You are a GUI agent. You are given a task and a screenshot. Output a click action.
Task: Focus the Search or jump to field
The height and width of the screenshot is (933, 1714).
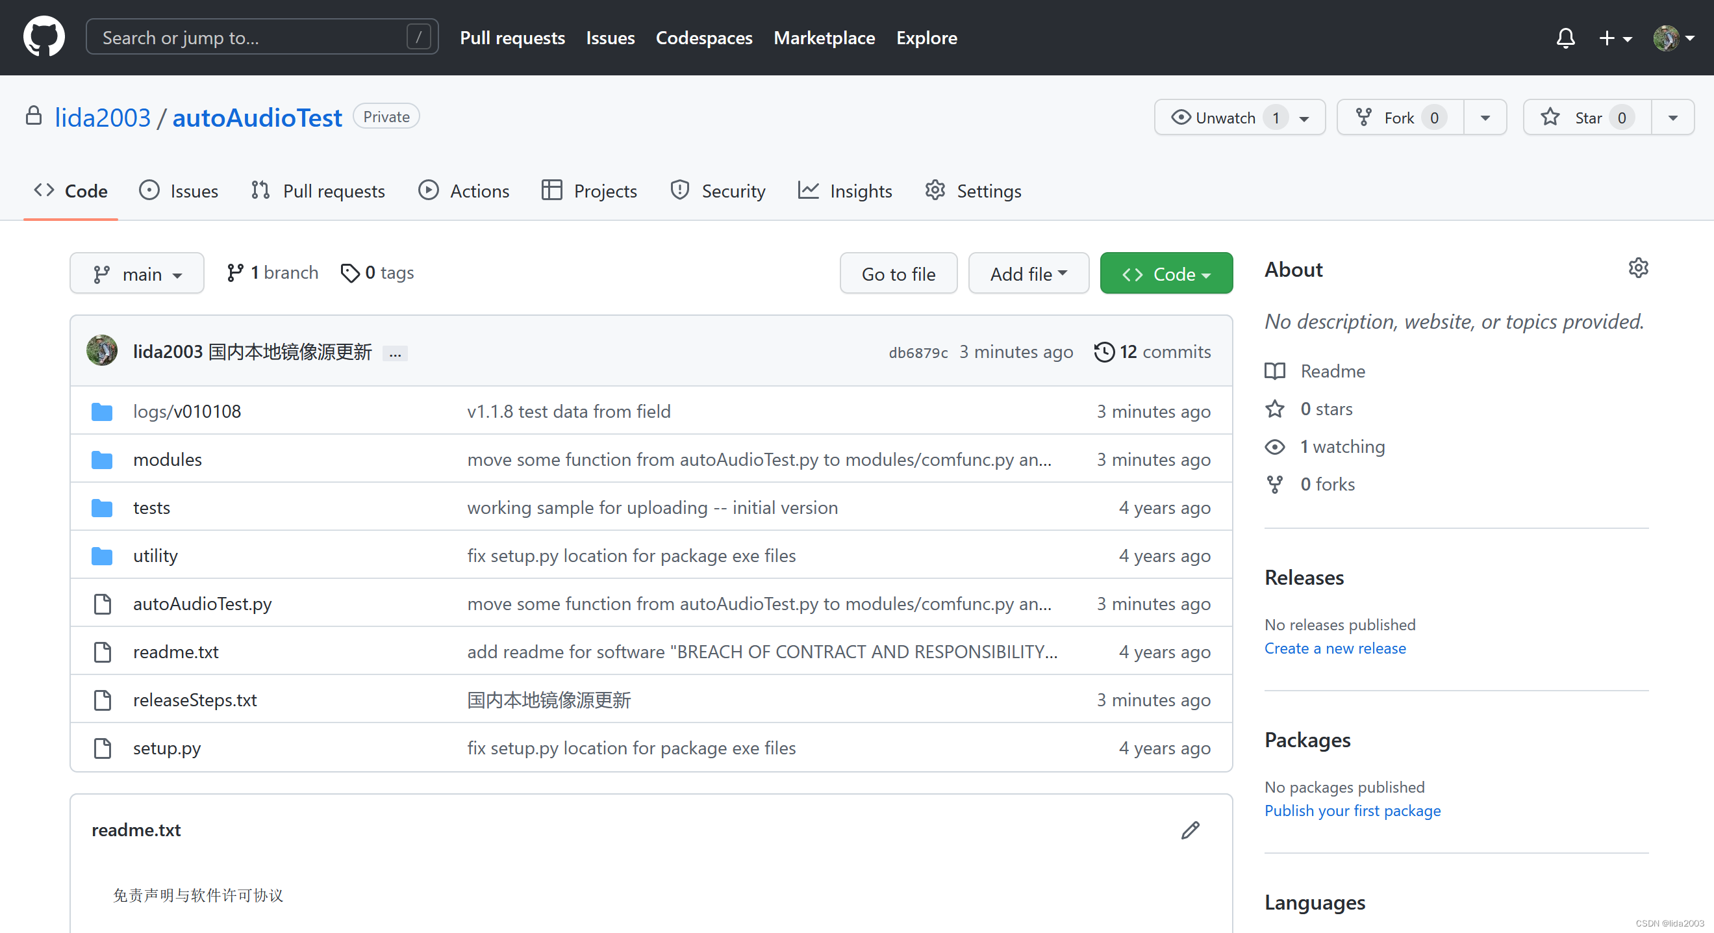[253, 38]
